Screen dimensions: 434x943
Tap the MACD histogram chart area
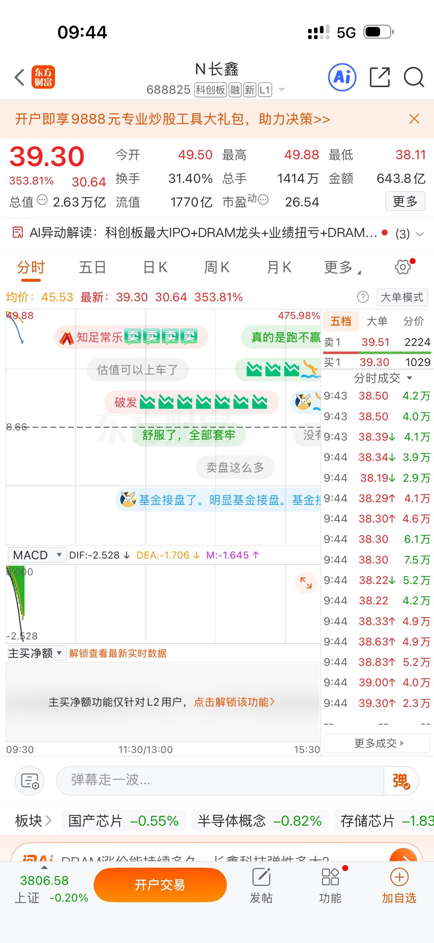point(163,603)
